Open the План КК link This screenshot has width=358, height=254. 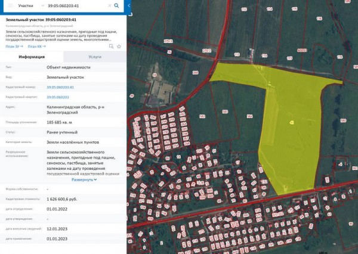click(37, 47)
